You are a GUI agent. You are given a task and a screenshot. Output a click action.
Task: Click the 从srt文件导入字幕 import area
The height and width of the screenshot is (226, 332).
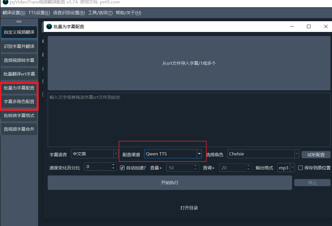tap(189, 63)
